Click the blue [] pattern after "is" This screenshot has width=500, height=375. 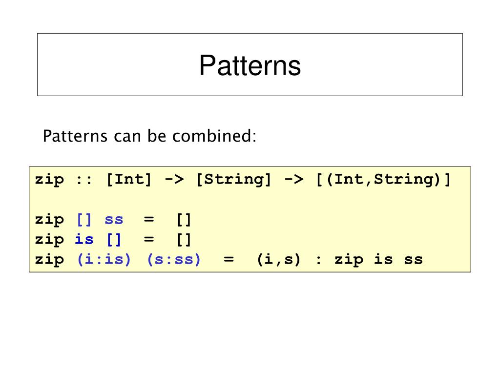114,240
